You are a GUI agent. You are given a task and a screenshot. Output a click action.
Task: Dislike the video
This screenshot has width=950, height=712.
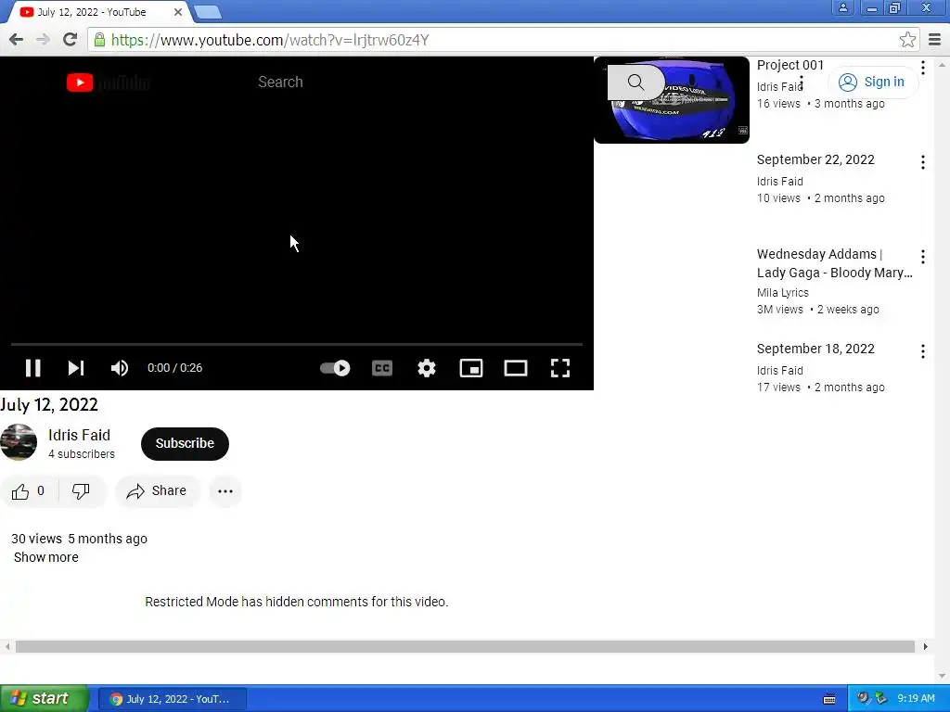click(x=82, y=491)
